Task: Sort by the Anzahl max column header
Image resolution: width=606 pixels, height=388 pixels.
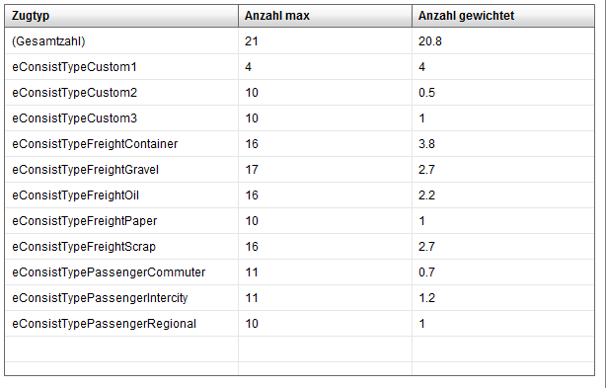Action: click(325, 16)
